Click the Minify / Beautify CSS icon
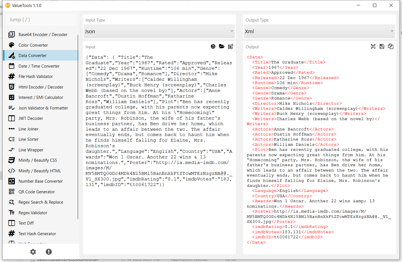This screenshot has width=402, height=262. click(11, 160)
